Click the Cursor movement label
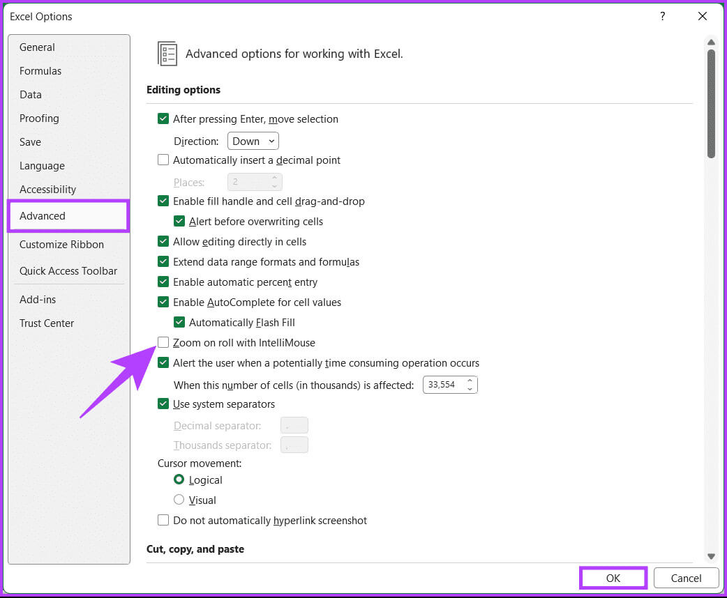 (200, 463)
